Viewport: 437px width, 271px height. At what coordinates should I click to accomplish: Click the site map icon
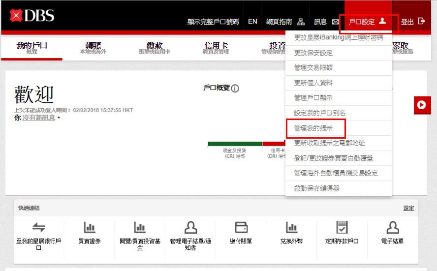(301, 22)
